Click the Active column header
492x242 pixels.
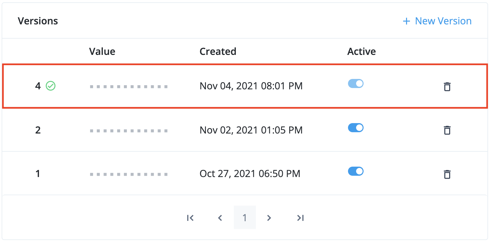361,51
